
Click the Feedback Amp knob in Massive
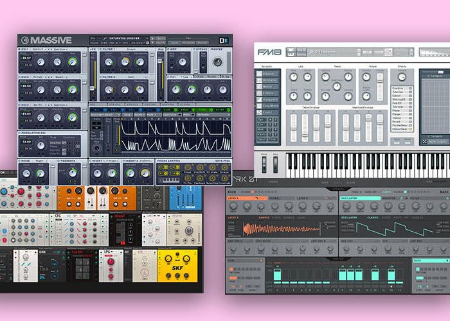tap(73, 173)
